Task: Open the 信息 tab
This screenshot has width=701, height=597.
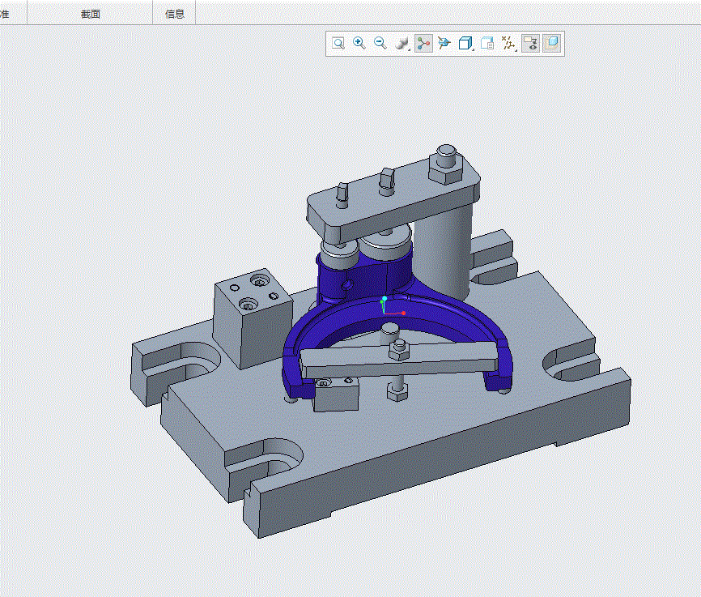Action: coord(175,14)
